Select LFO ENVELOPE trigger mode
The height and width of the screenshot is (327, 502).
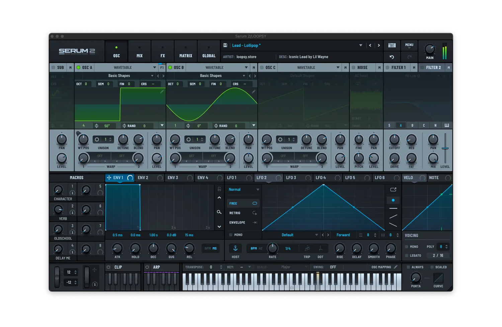(x=243, y=223)
